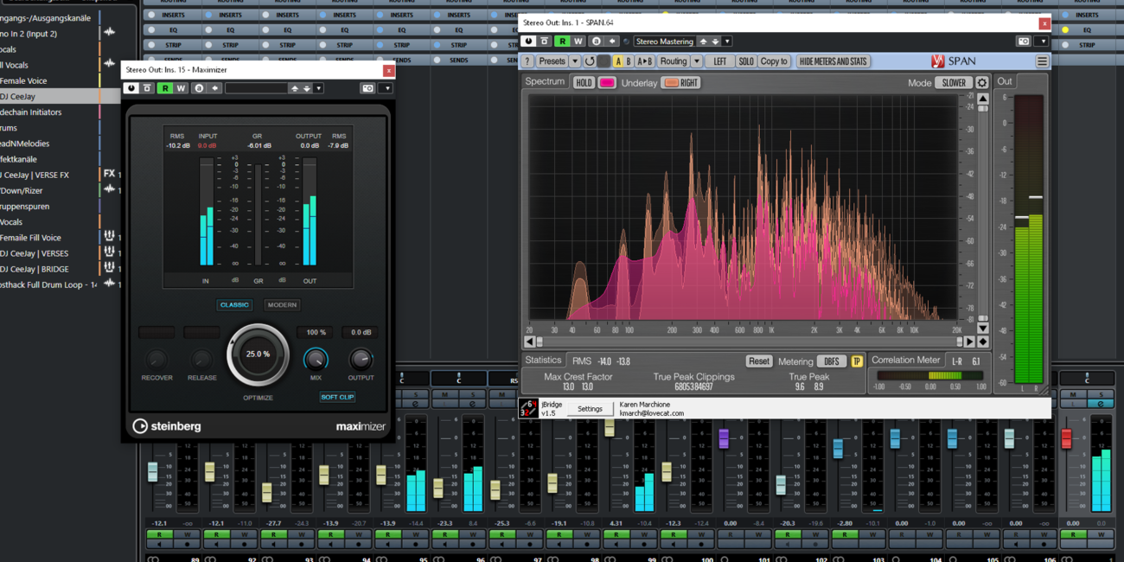The image size is (1124, 562).
Task: Click the Maximizer A/B settings switch icon
Action: coord(147,88)
